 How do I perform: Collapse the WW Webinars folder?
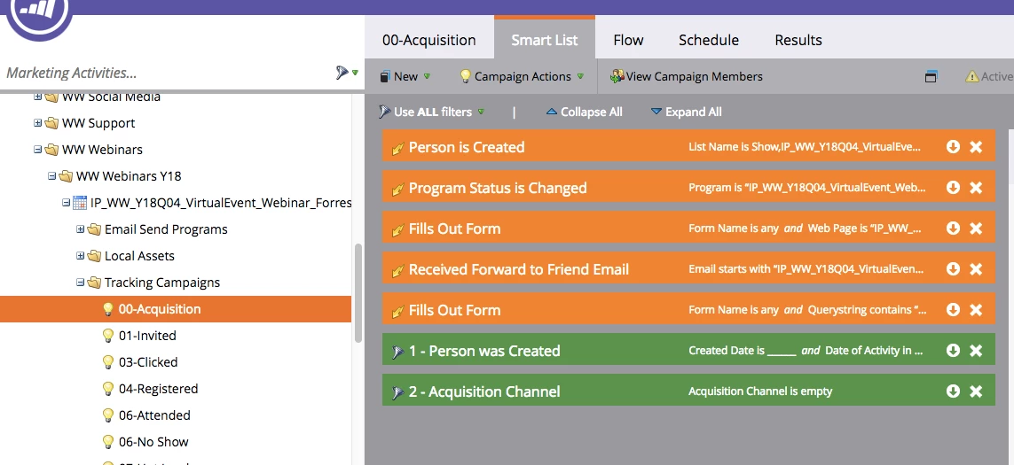click(x=37, y=149)
